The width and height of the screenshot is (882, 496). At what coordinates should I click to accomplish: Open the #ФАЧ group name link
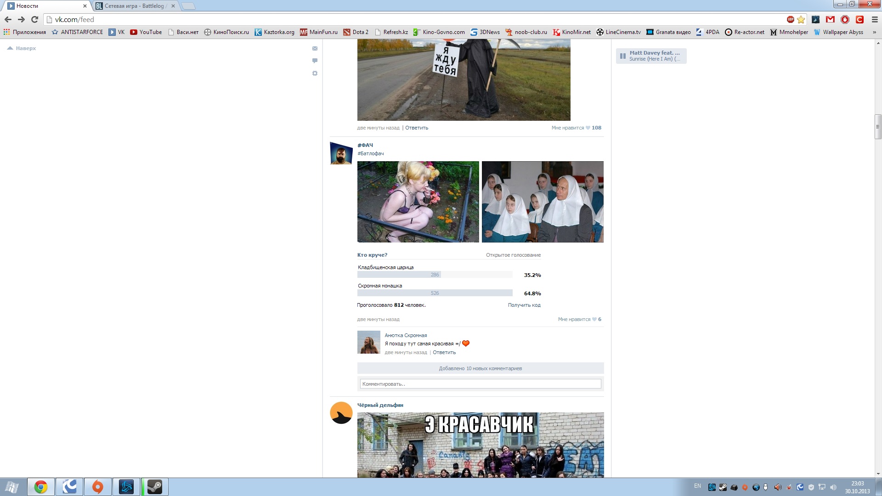click(365, 145)
